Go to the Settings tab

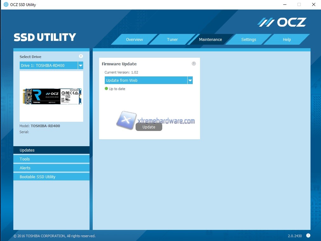(x=249, y=40)
